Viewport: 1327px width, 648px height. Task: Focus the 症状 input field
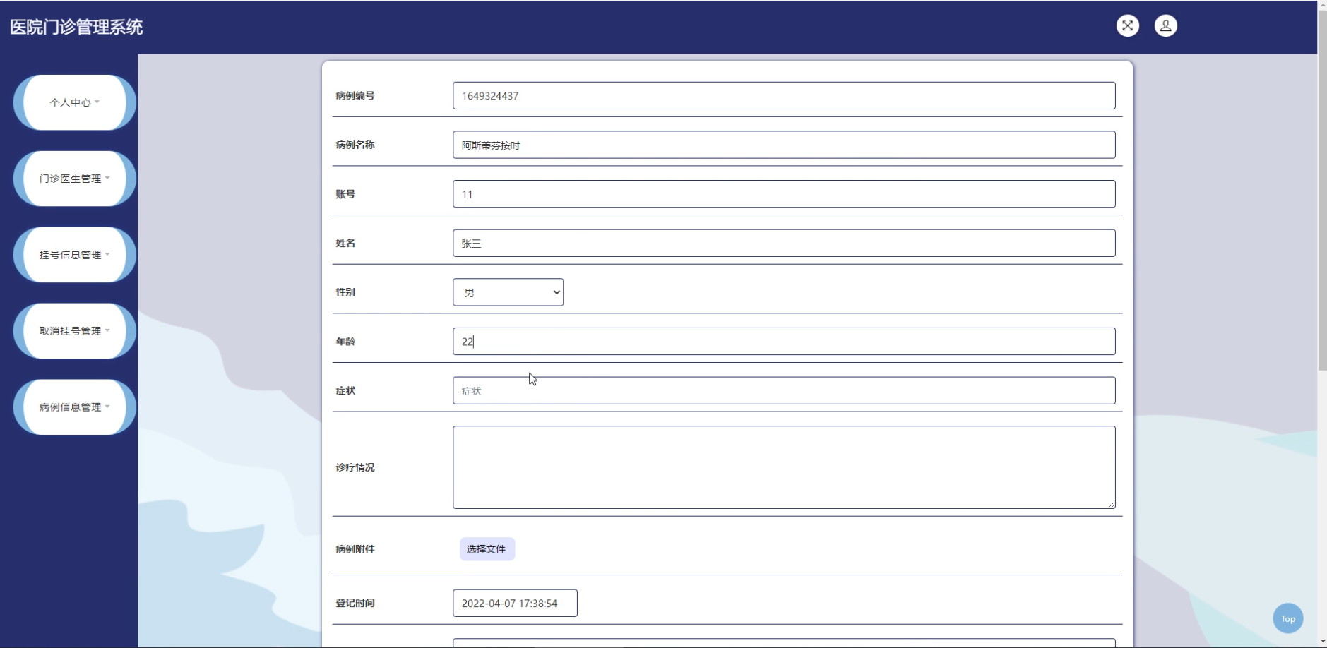pyautogui.click(x=784, y=390)
